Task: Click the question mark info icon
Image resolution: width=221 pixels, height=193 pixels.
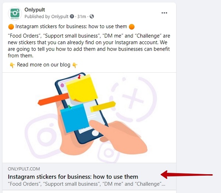Action: [x=72, y=16]
